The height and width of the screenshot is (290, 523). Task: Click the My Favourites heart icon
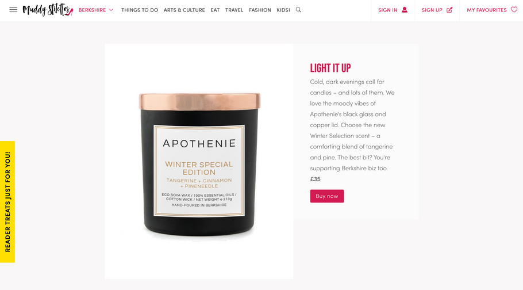pyautogui.click(x=514, y=10)
